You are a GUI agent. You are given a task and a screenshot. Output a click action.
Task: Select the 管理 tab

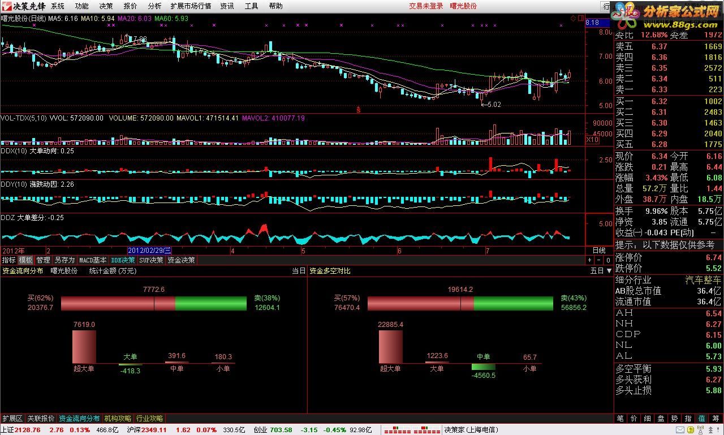pos(43,260)
